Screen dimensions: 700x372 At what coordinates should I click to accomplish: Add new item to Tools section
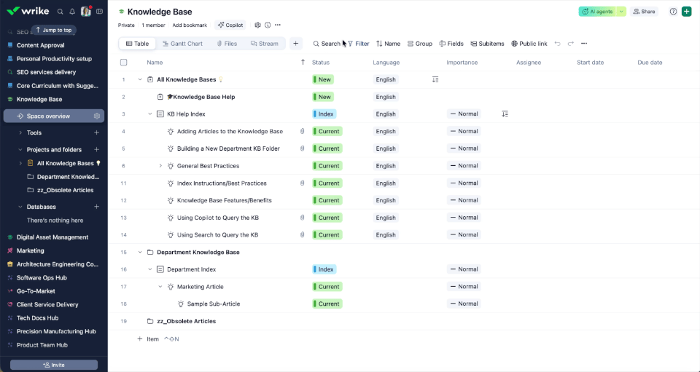pyautogui.click(x=96, y=132)
